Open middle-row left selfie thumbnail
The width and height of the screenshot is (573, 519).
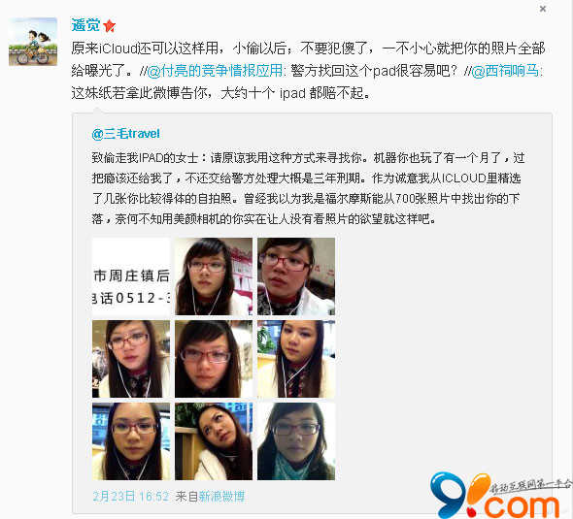tap(131, 359)
